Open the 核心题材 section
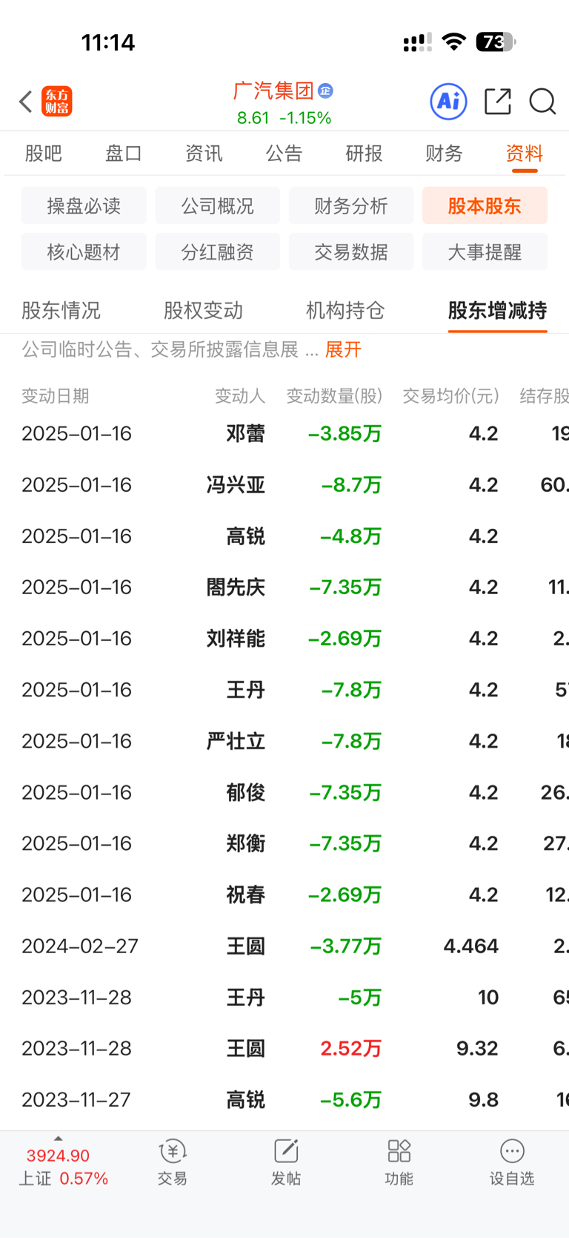Image resolution: width=569 pixels, height=1238 pixels. 84,251
